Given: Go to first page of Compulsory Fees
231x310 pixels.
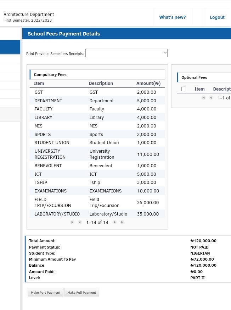Looking at the screenshot, I should [72, 222].
